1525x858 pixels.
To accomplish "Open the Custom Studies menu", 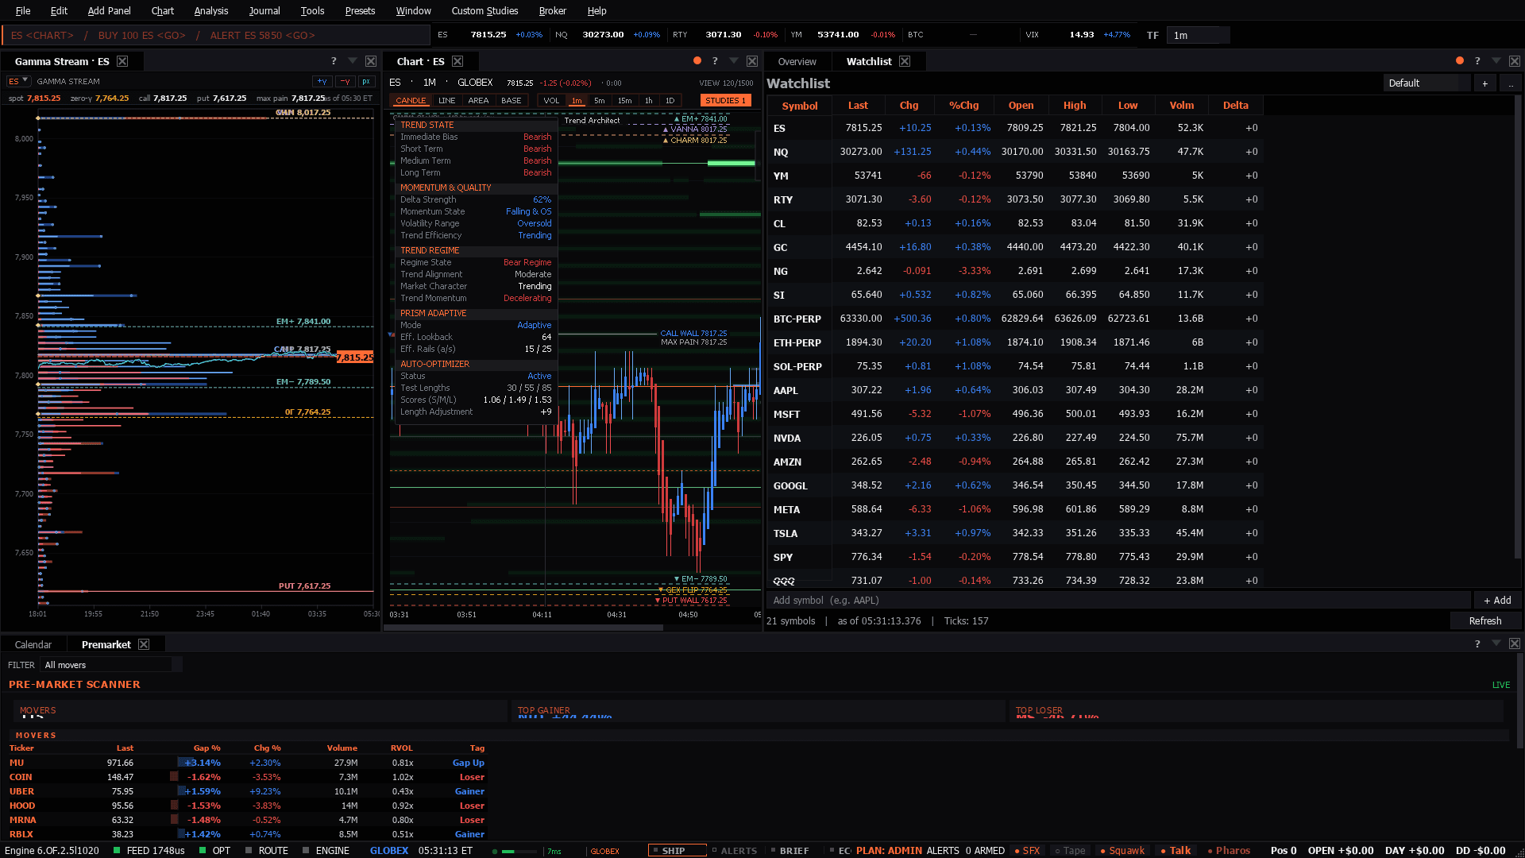I will [x=485, y=10].
